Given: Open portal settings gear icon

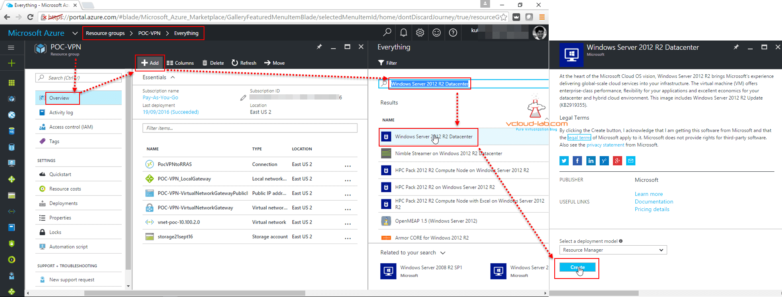Looking at the screenshot, I should point(420,33).
